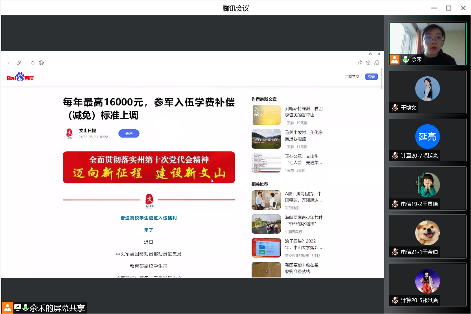Open article 马关半坡村：美化家园扮靓边疆

point(304,136)
